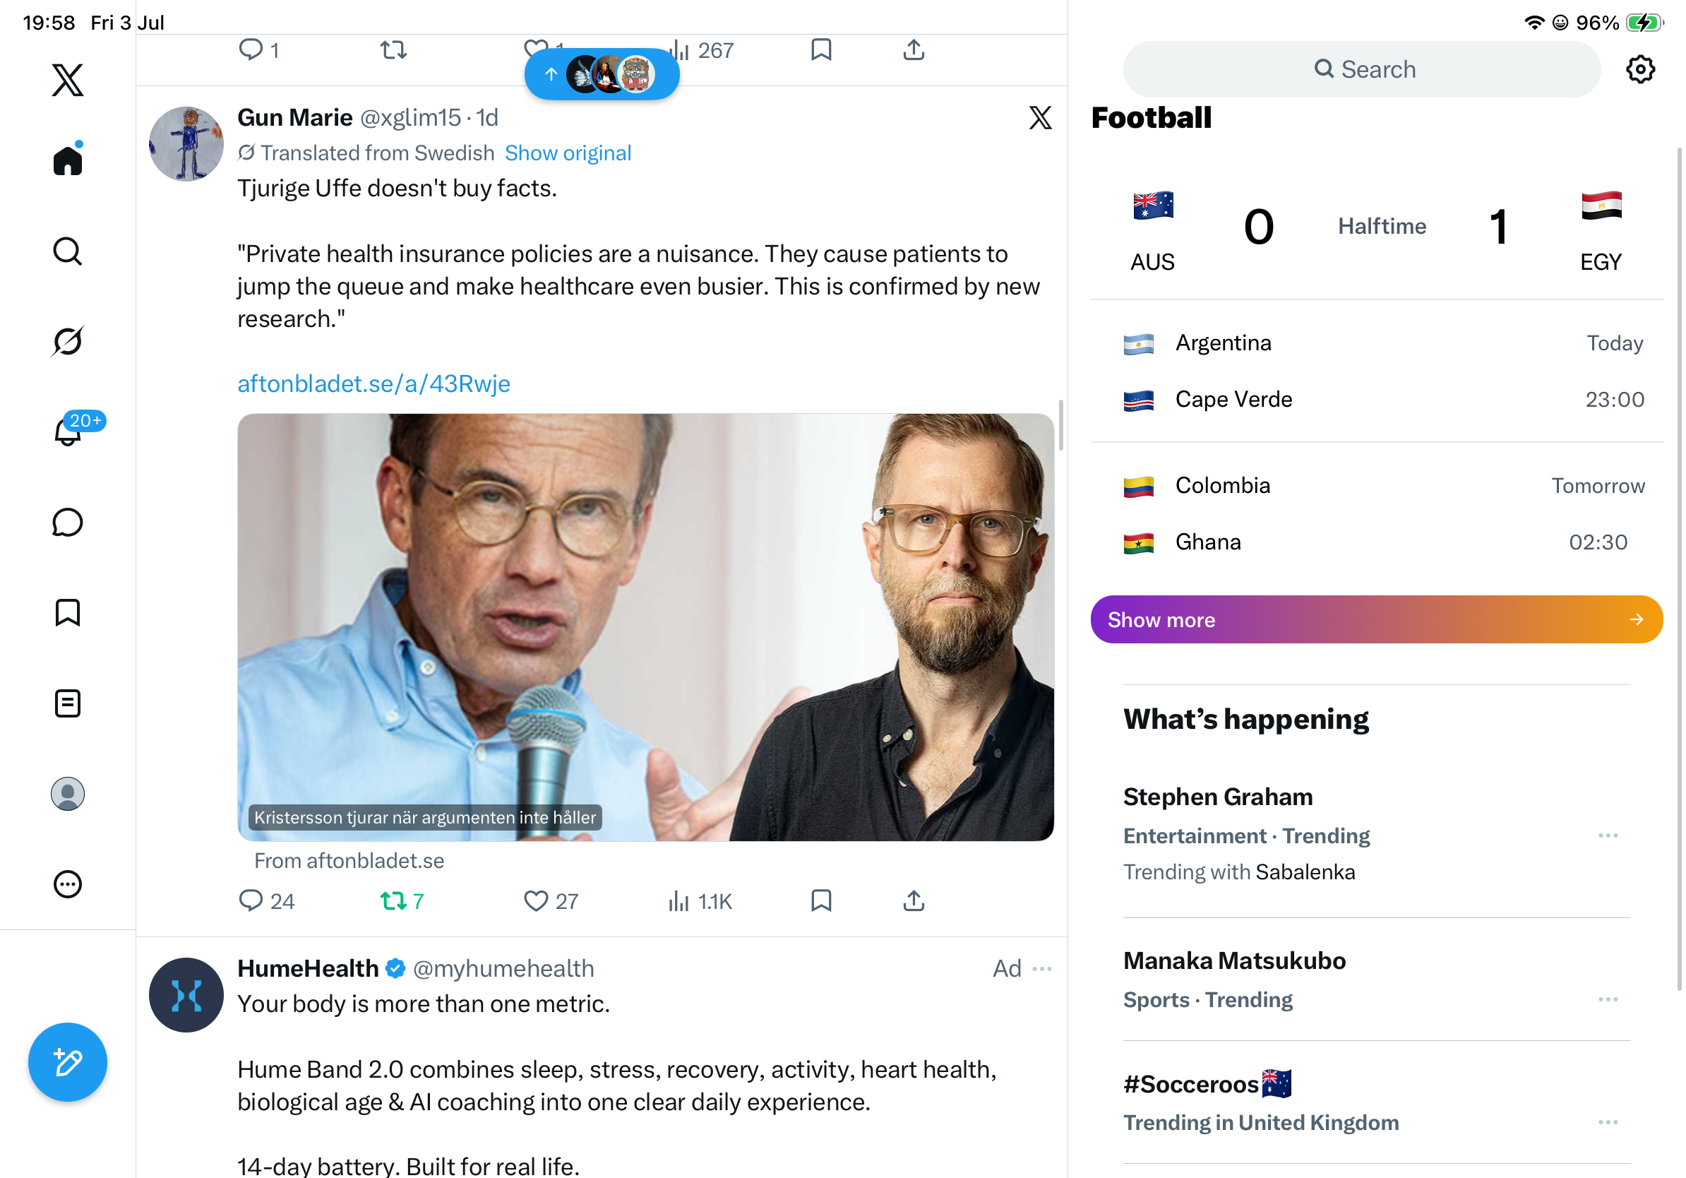This screenshot has width=1686, height=1178.
Task: Open Messages chat bubble in sidebar
Action: (x=68, y=522)
